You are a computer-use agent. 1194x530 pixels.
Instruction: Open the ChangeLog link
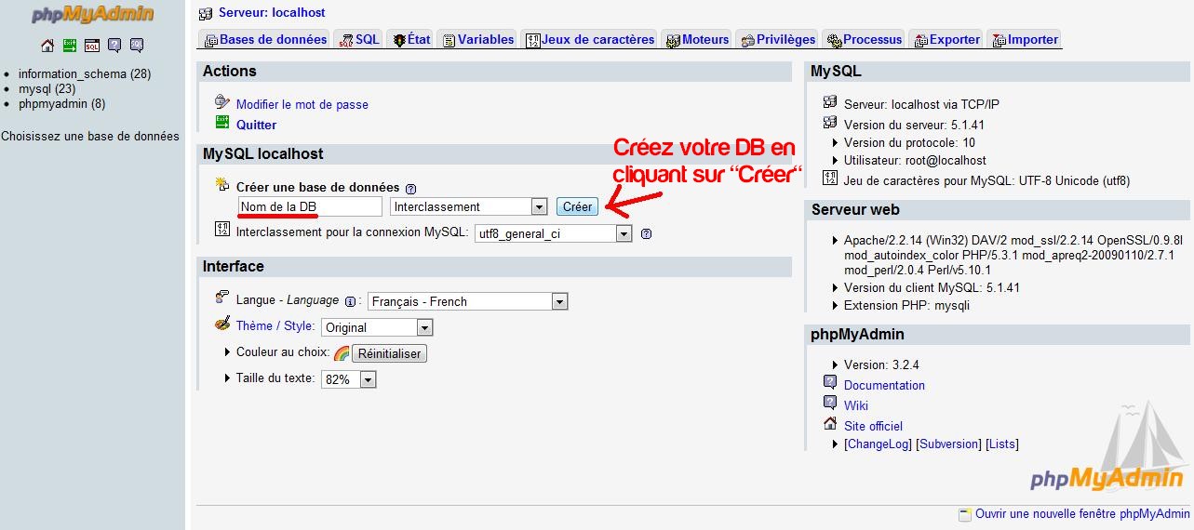coord(878,444)
